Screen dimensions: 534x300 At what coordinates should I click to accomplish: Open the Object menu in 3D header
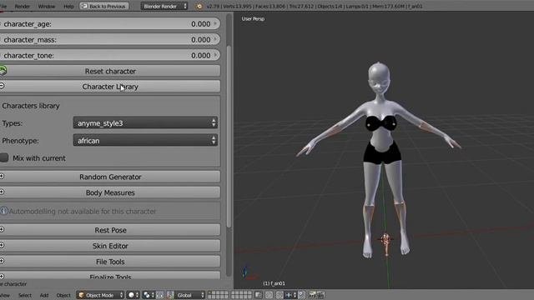tap(63, 295)
